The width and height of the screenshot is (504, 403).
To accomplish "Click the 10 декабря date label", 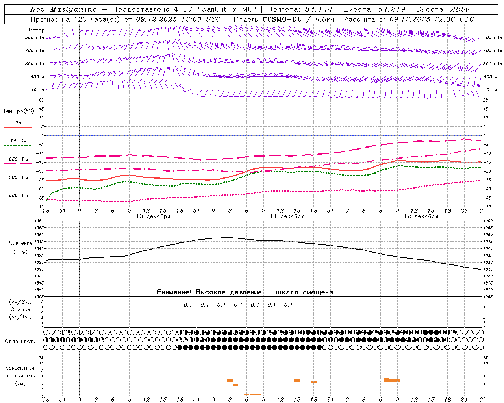I will tap(153, 216).
